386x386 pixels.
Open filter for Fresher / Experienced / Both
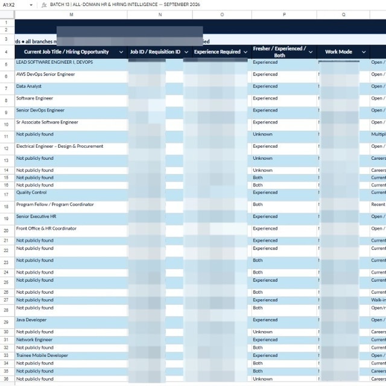[311, 52]
